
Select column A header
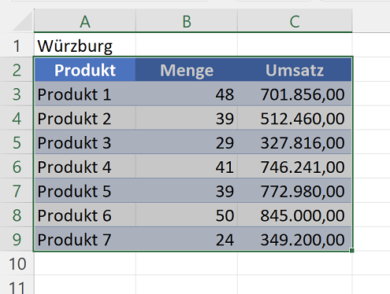[x=85, y=20]
